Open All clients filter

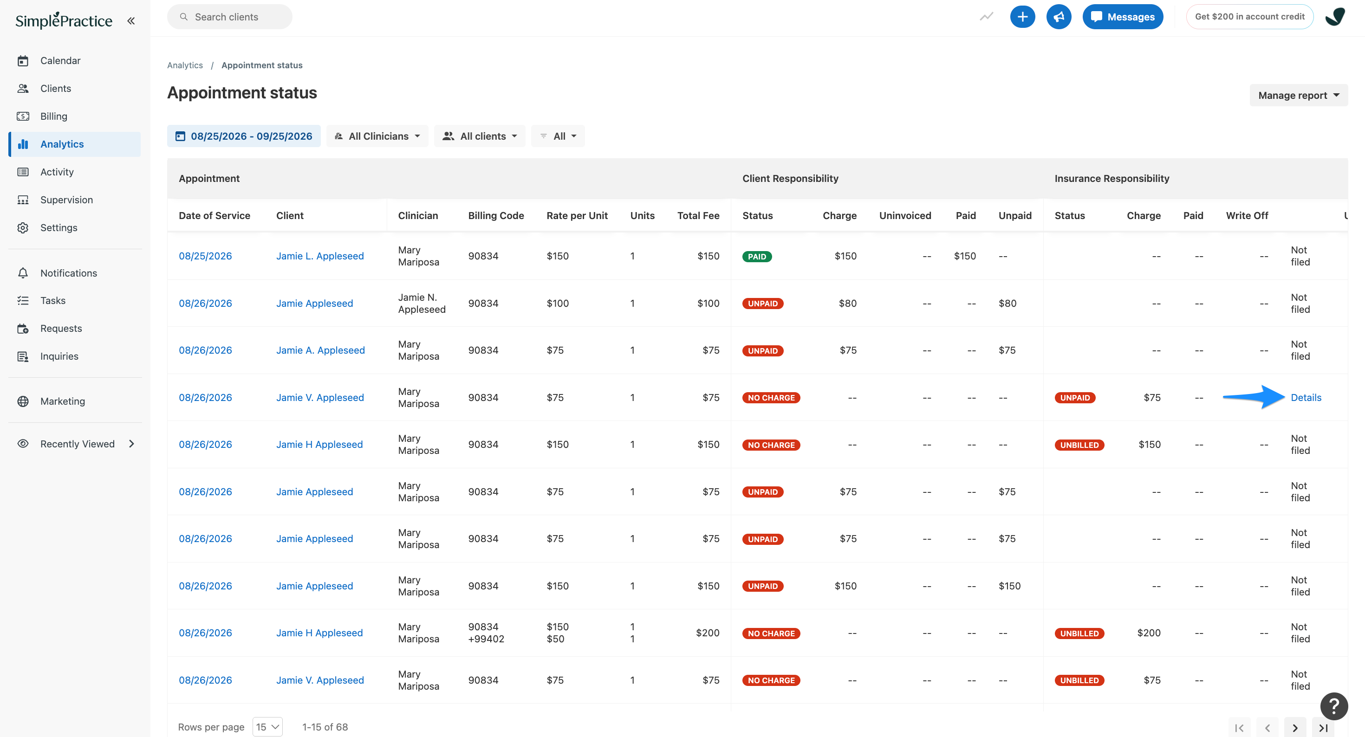pyautogui.click(x=480, y=136)
